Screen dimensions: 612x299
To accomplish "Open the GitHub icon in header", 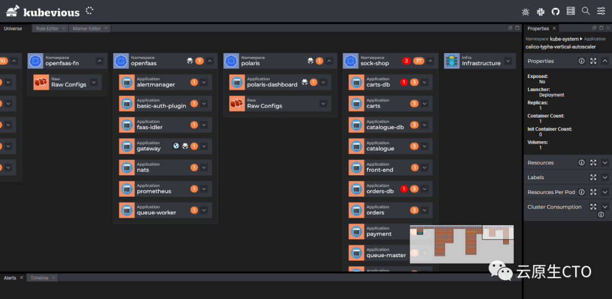I will tap(555, 12).
